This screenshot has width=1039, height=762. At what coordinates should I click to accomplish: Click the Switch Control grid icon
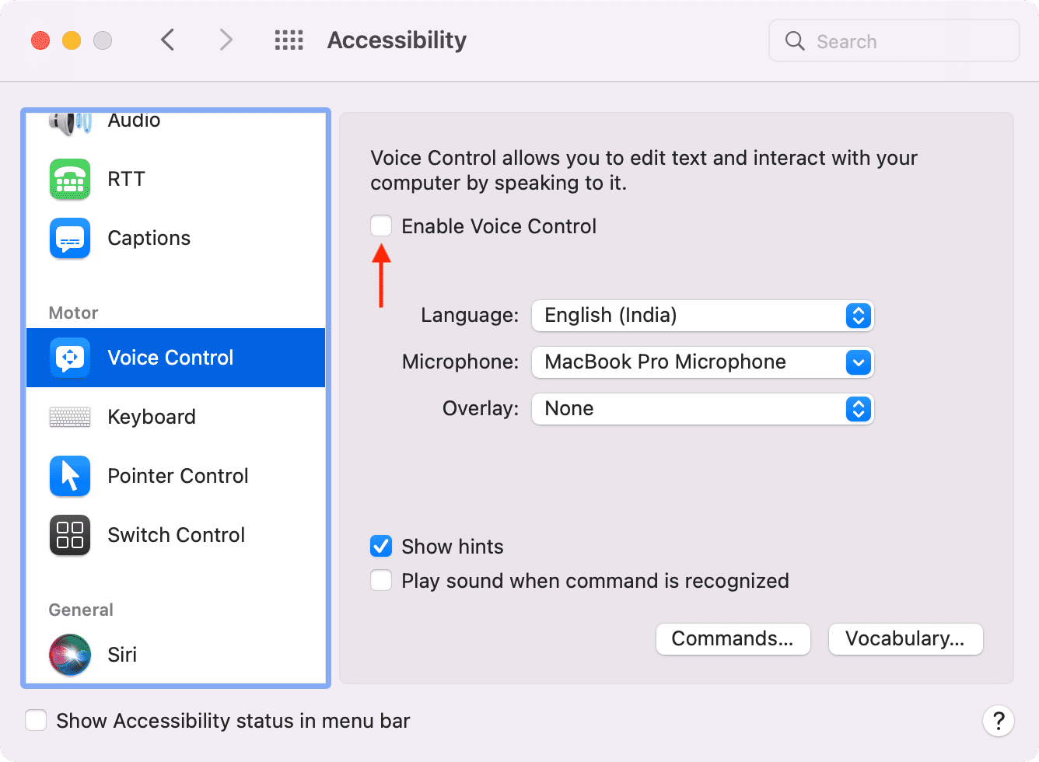(70, 535)
